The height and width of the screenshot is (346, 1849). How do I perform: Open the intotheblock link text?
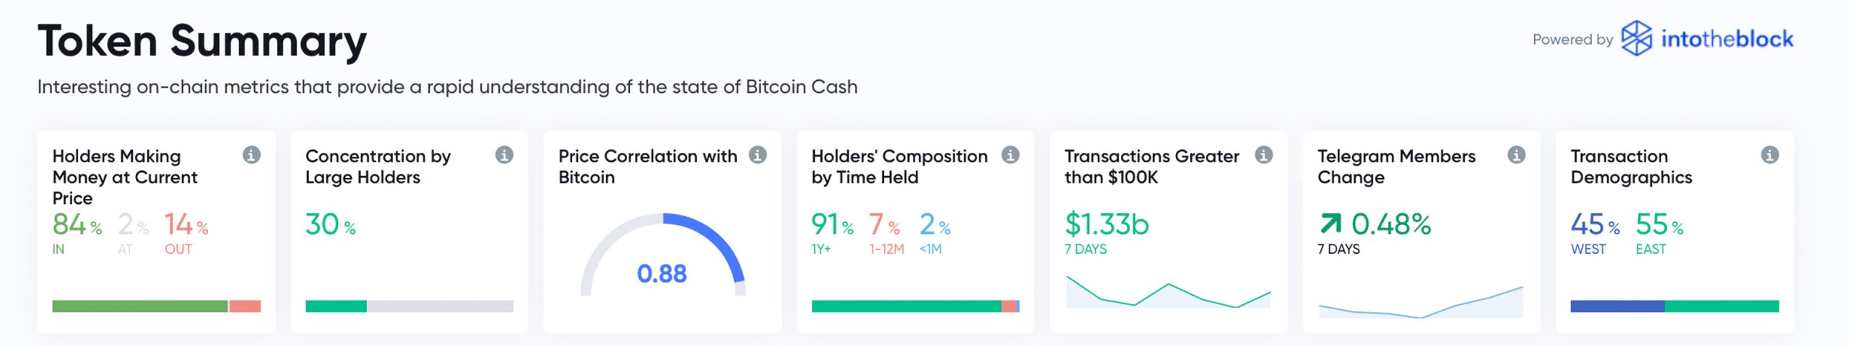click(1727, 39)
